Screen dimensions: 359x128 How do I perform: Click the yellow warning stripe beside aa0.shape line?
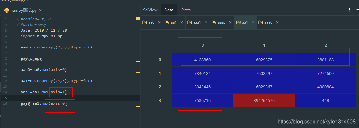(138, 61)
